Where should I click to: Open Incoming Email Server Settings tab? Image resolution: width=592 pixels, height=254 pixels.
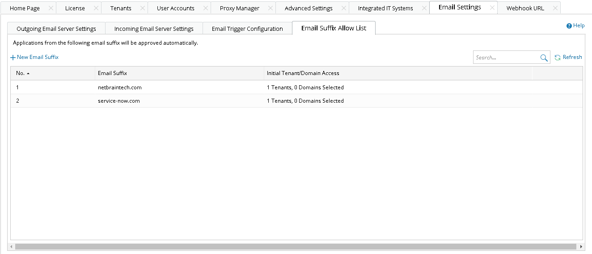[x=154, y=29]
